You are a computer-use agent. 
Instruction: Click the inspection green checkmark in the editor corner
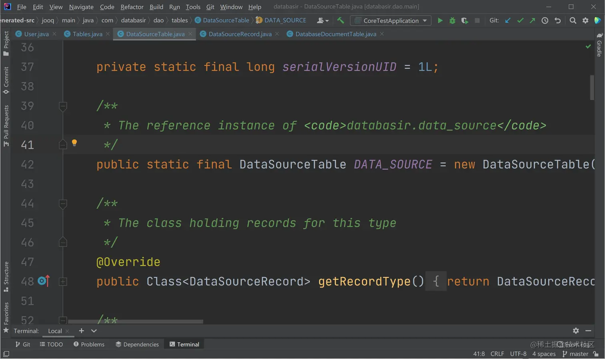[588, 46]
